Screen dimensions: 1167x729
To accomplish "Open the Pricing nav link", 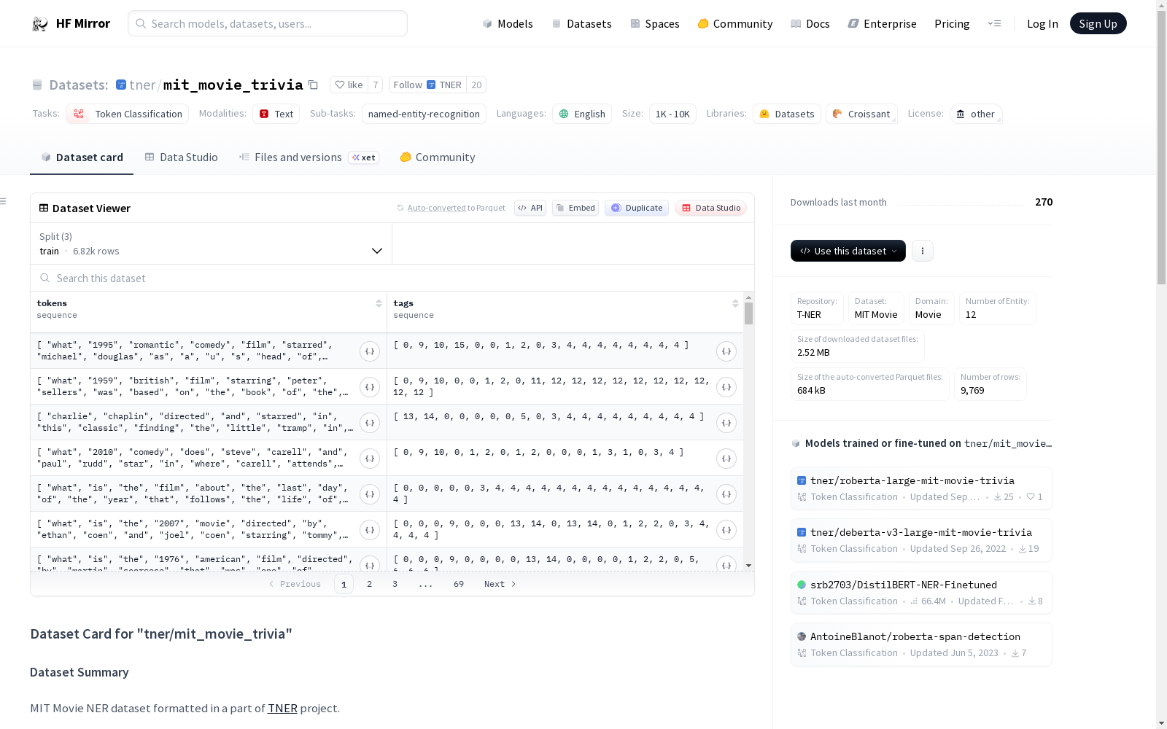I will tap(952, 23).
